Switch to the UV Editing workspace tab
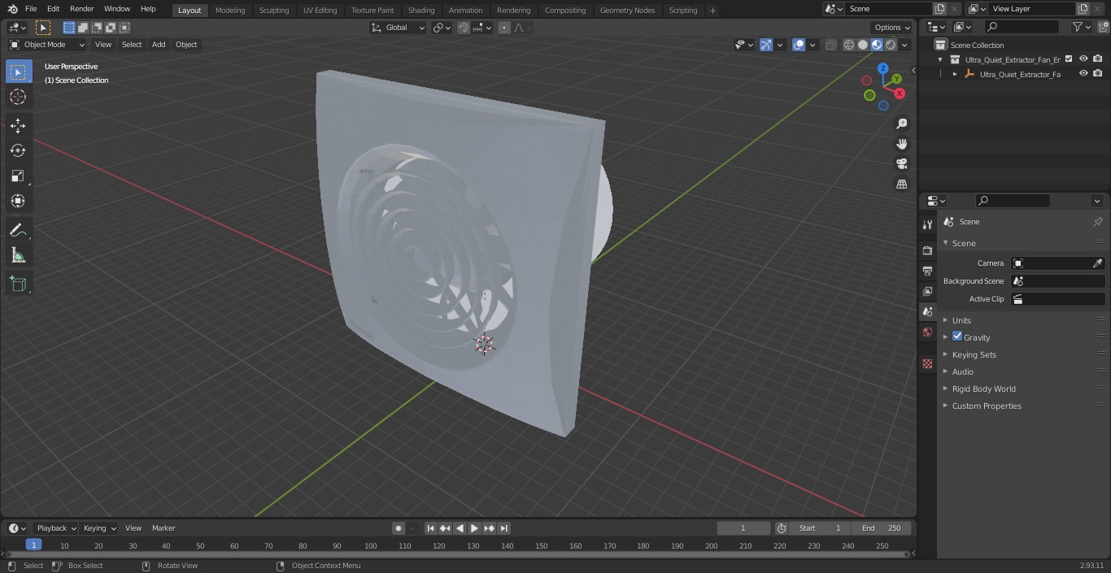The height and width of the screenshot is (573, 1111). click(320, 11)
